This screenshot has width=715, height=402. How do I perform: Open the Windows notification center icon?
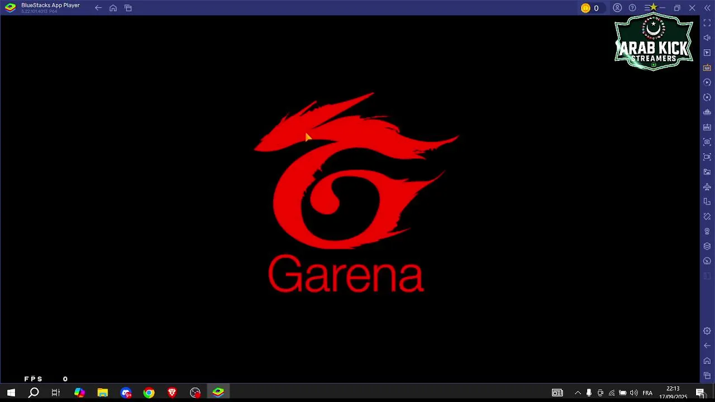point(700,393)
